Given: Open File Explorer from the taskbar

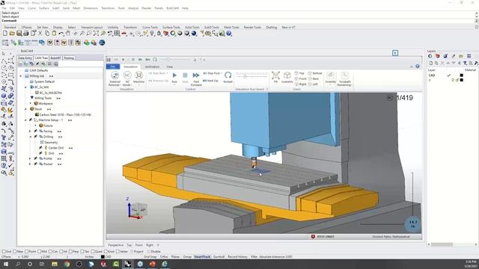Looking at the screenshot, I should click(x=55, y=264).
